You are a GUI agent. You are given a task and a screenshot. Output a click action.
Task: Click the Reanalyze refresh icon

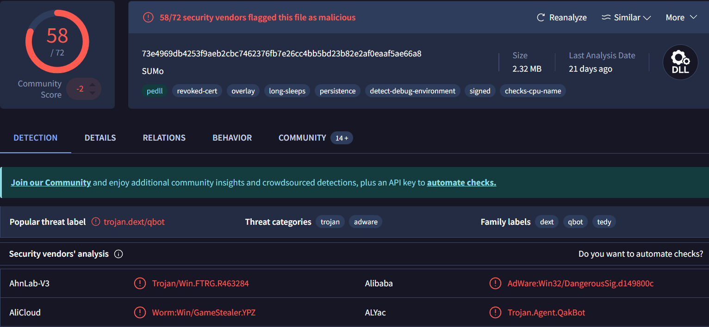tap(541, 18)
